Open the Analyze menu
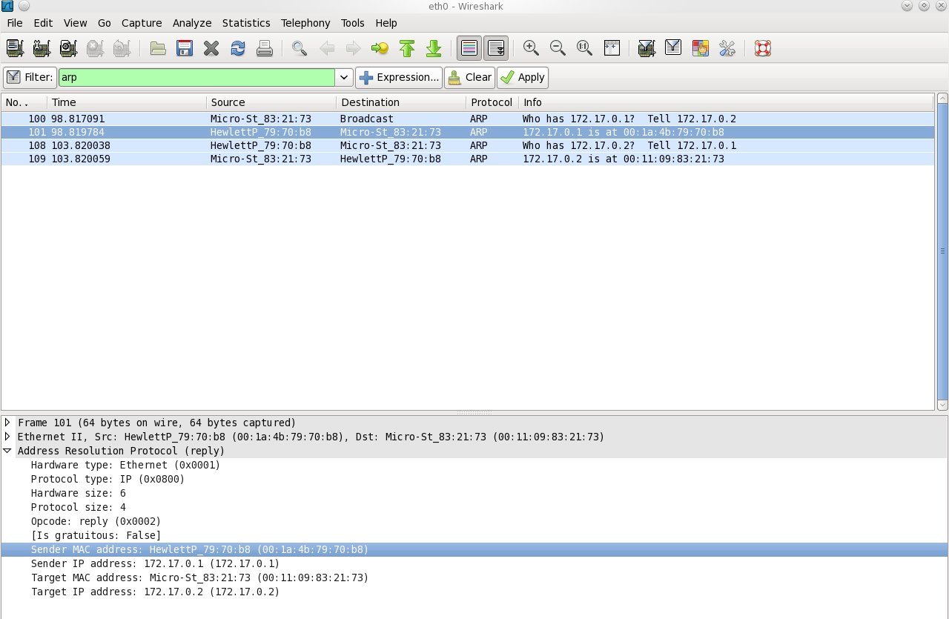 (192, 23)
